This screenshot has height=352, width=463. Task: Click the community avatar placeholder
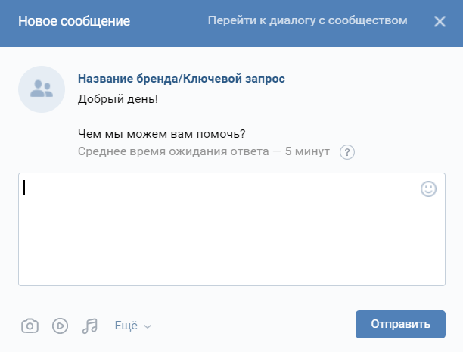[x=42, y=89]
